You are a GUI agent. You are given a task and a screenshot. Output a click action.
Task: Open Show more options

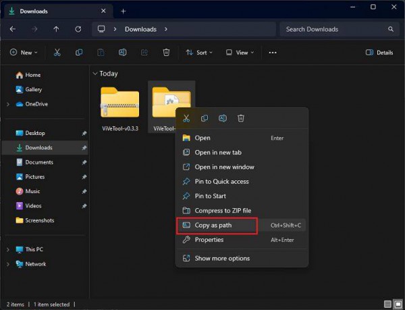tap(222, 258)
